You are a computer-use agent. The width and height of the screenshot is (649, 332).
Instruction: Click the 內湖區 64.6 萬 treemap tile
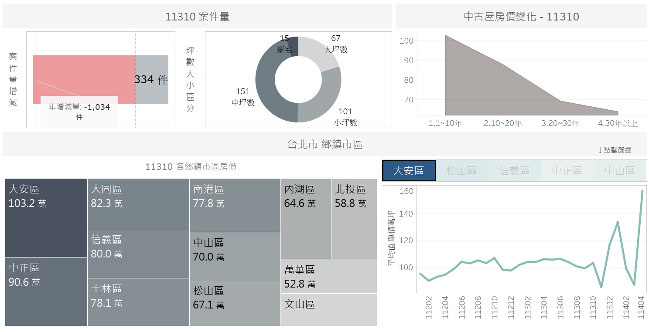(306, 219)
